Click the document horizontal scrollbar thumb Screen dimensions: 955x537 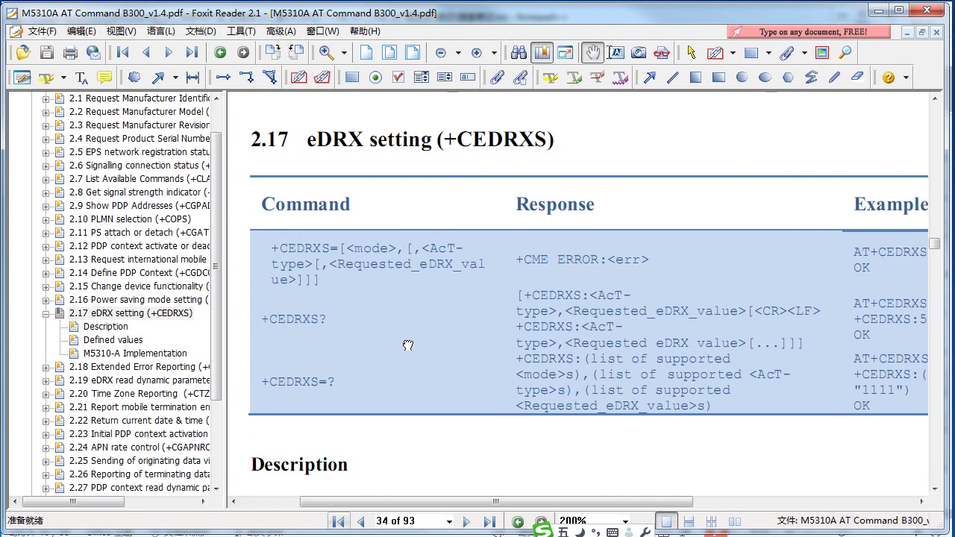coord(496,501)
